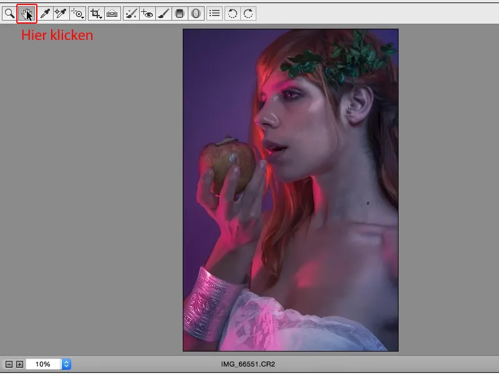499x374 pixels.
Task: Rotate image counterclockwise
Action: [x=233, y=14]
